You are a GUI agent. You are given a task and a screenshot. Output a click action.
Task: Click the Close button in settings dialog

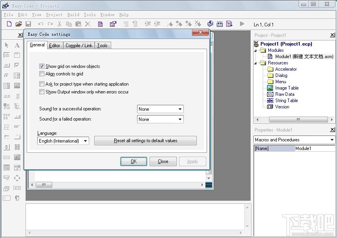click(163, 161)
